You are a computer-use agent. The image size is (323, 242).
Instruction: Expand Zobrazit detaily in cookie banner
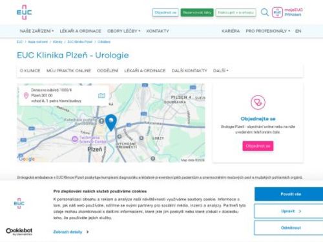[x=71, y=232]
